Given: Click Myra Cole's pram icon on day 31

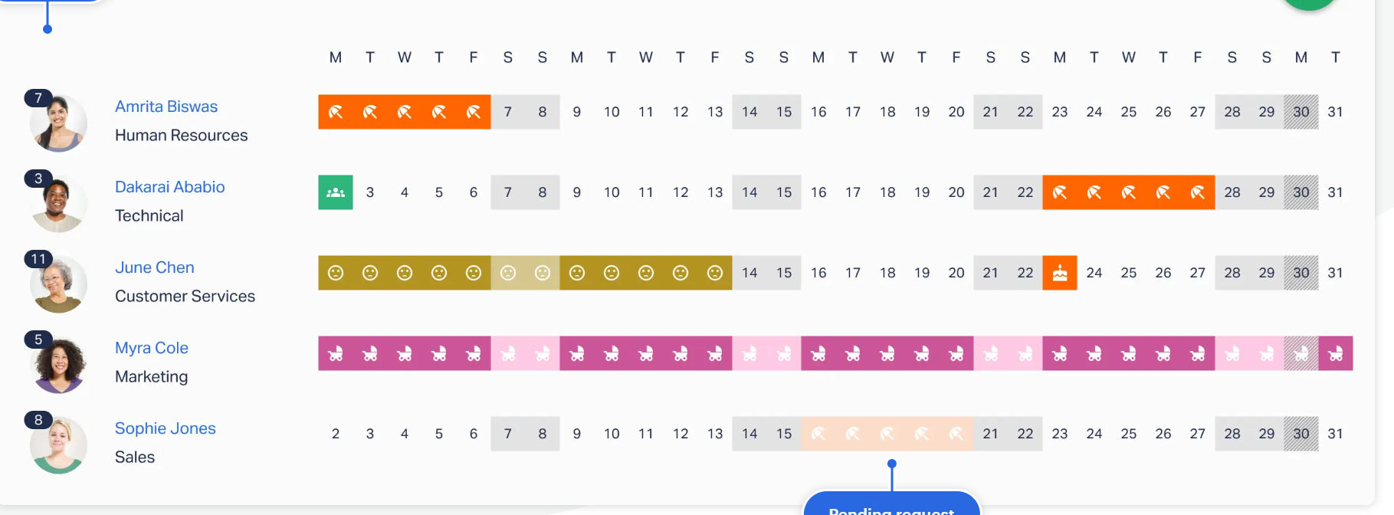Looking at the screenshot, I should [1336, 353].
